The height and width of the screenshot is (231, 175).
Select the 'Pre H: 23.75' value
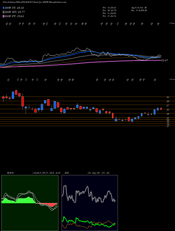(x=110, y=10)
